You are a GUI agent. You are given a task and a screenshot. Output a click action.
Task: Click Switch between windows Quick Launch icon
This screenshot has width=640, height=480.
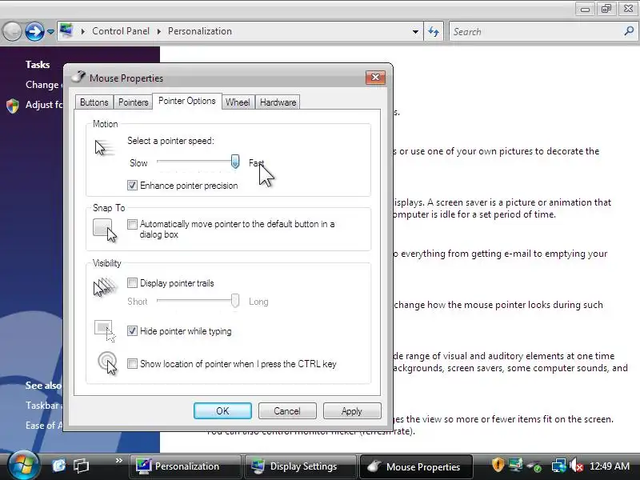click(x=81, y=466)
